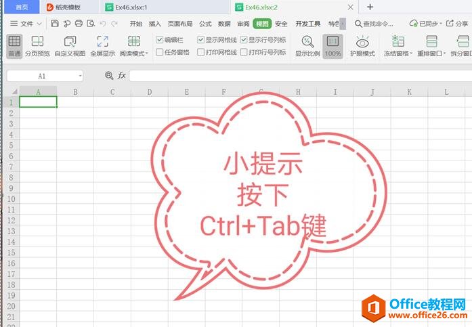472x327 pixels.
Task: Open the 审阅 Review ribbon tab
Action: [243, 24]
